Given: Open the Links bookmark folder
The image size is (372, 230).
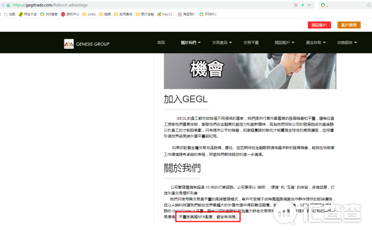Looking at the screenshot, I should pos(89,14).
